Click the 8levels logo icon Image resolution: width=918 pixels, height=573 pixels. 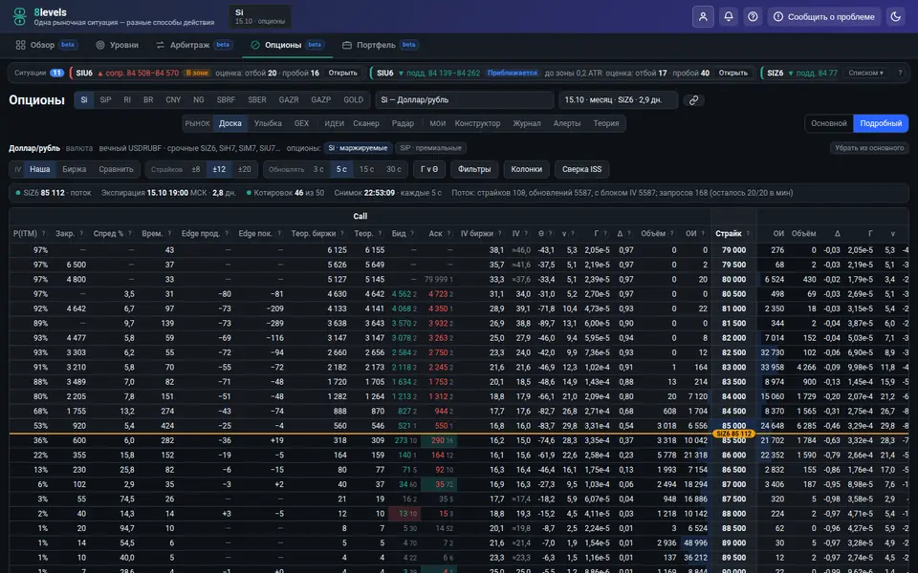[19, 16]
